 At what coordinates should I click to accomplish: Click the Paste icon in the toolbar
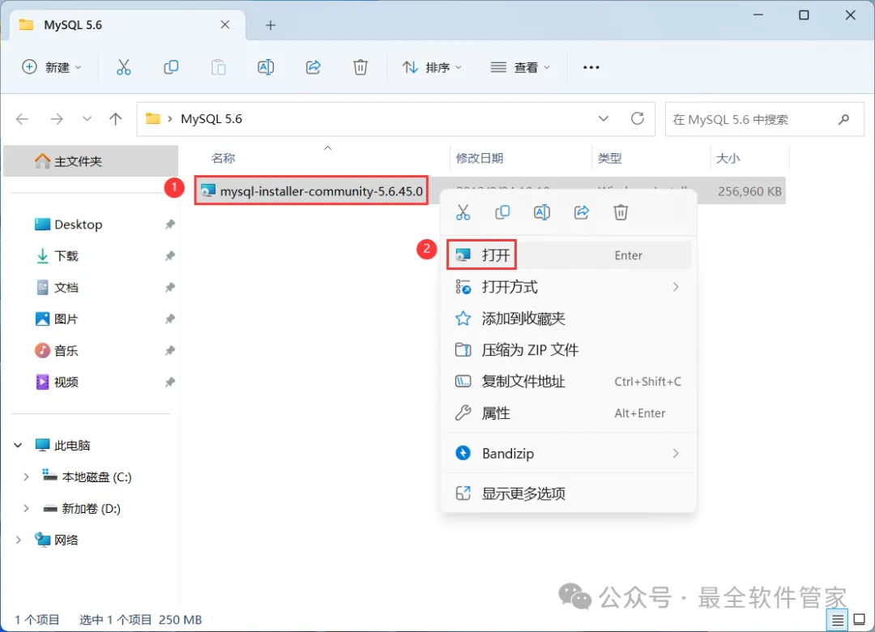pyautogui.click(x=218, y=67)
